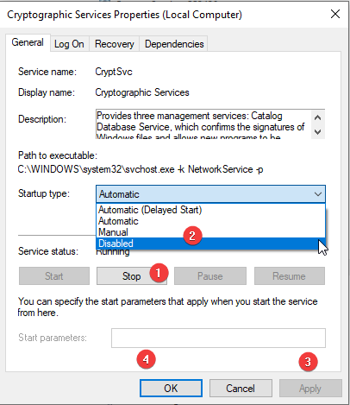The height and width of the screenshot is (405, 350).
Task: Click the OK button
Action: pos(171,389)
